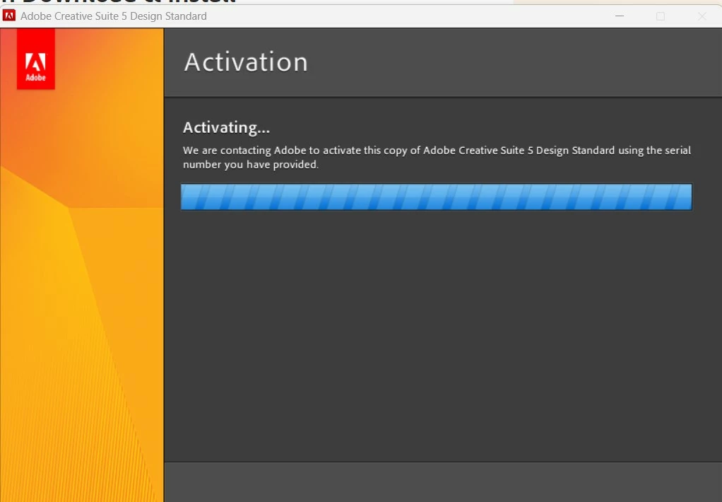Viewport: 722px width, 502px height.
Task: Click the window title "Adobe Creative Suite 5 Design Standard"
Action: pos(114,16)
